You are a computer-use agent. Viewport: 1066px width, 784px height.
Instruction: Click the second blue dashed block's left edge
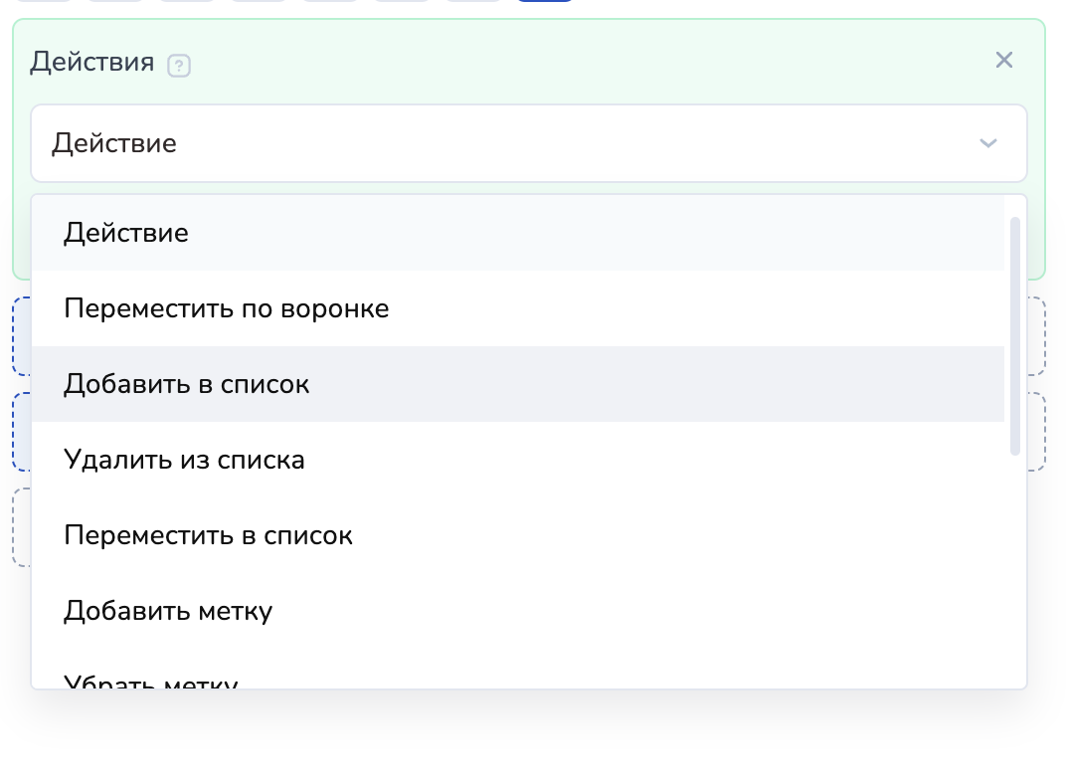click(x=21, y=432)
